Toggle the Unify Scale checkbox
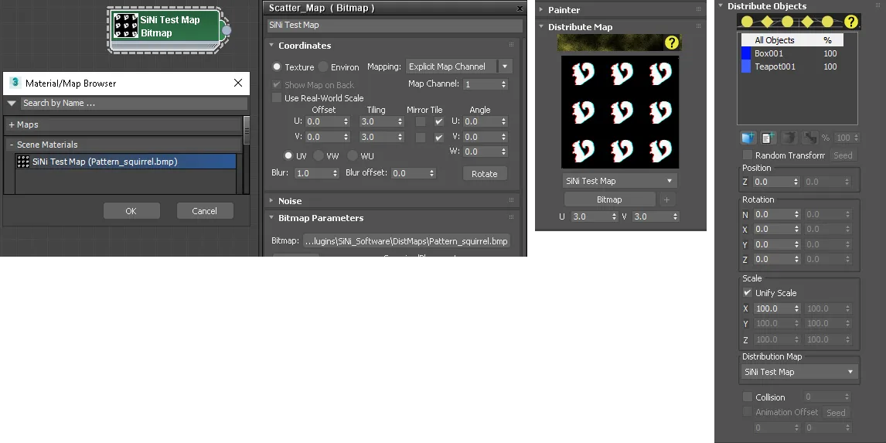The width and height of the screenshot is (886, 443). [x=748, y=293]
